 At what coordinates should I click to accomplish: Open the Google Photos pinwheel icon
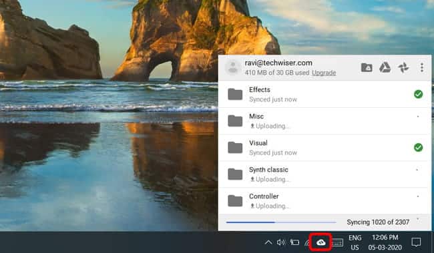click(403, 67)
